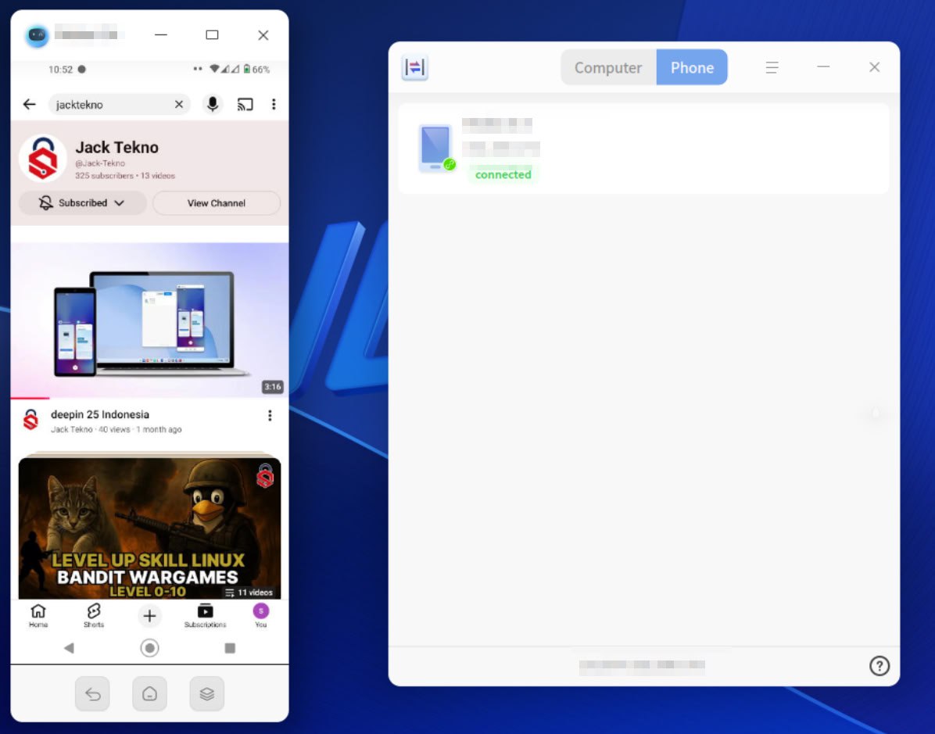Click the red watch progress bar on deepin video

click(x=30, y=398)
